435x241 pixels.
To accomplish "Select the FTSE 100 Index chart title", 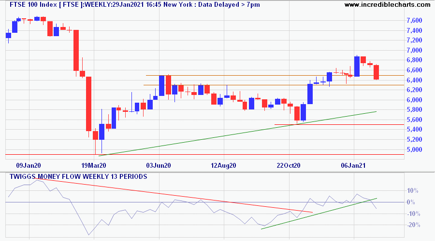I will [134, 5].
